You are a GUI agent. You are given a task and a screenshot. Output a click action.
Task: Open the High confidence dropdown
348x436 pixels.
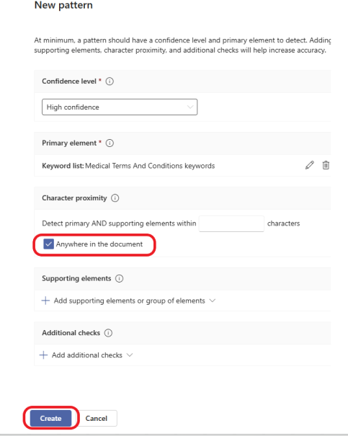(x=120, y=107)
